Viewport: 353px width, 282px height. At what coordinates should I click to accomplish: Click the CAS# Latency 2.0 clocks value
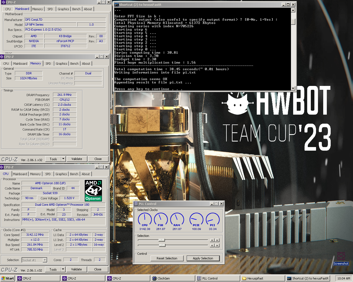coord(65,105)
